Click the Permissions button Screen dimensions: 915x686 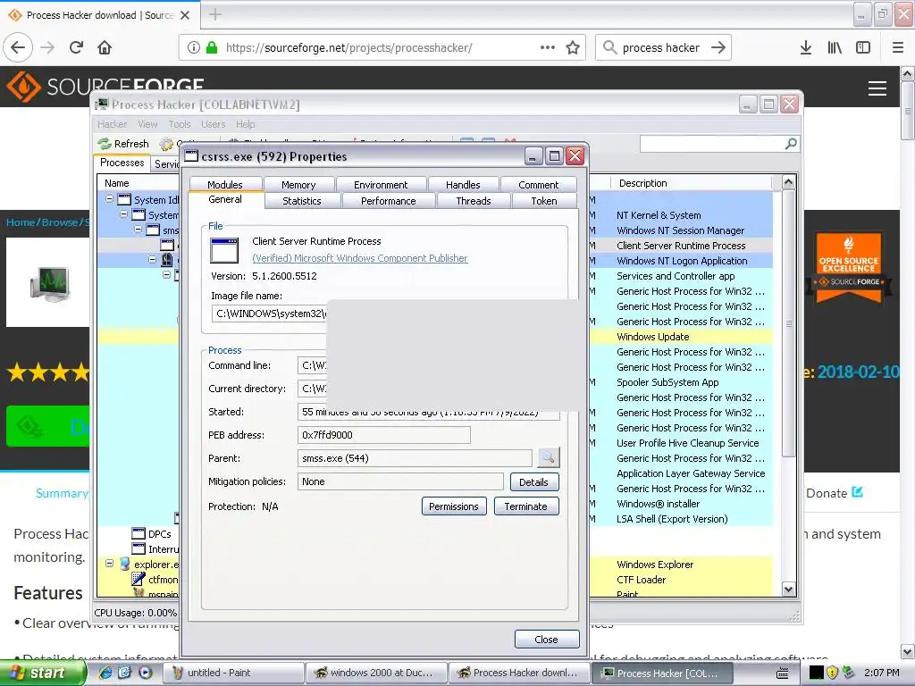(x=453, y=506)
